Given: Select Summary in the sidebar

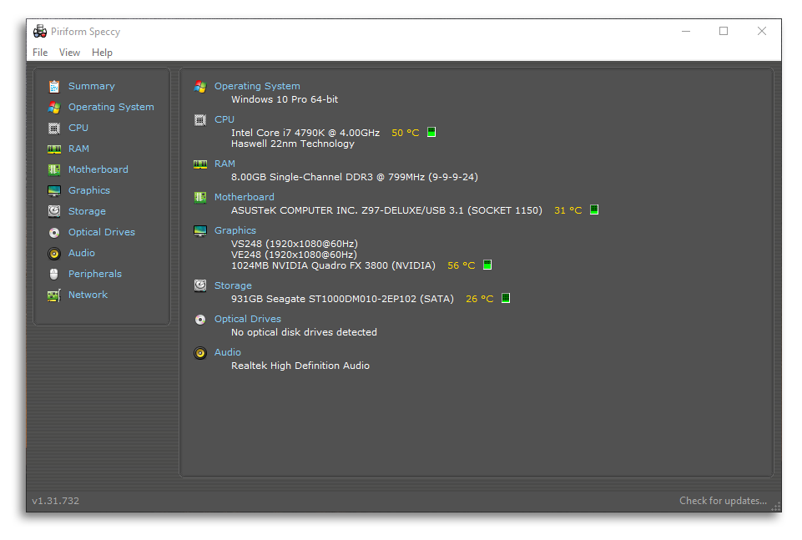Looking at the screenshot, I should tap(92, 87).
